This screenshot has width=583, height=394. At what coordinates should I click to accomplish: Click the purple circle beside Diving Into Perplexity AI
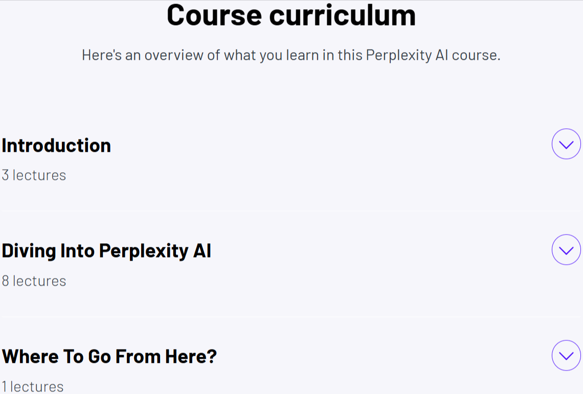click(566, 250)
